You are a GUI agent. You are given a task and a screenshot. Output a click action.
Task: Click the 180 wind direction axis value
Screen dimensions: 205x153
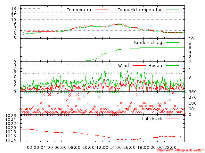tap(193, 103)
